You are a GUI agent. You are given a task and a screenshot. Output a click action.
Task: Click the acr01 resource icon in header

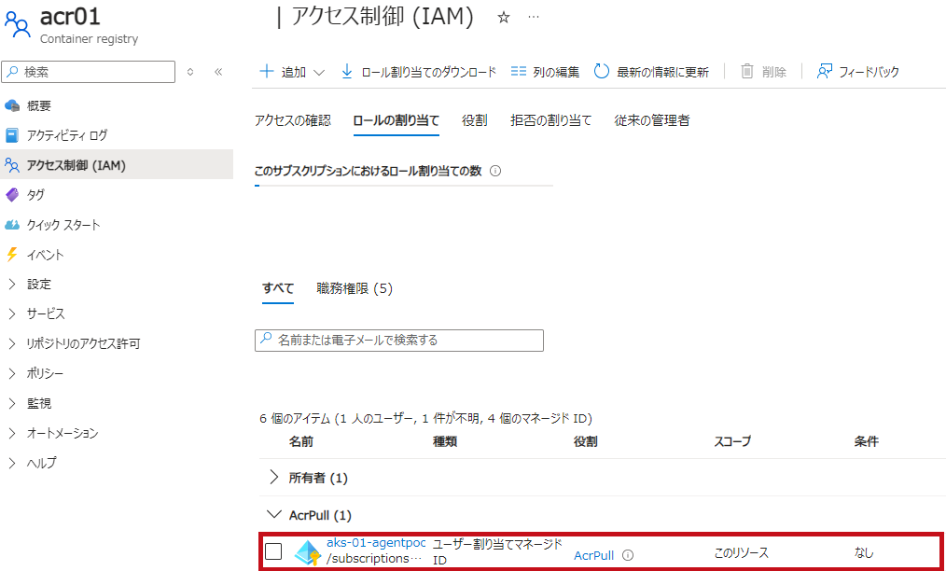[x=17, y=24]
